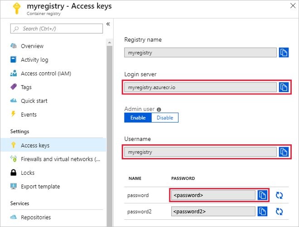Screen dimensions: 299x227
Task: Click the Username field
Action: (200, 152)
